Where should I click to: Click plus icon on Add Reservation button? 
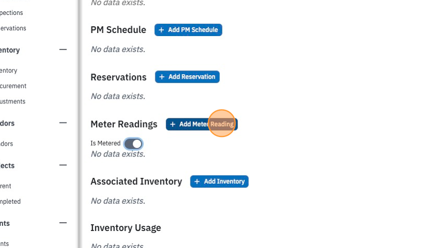[162, 77]
